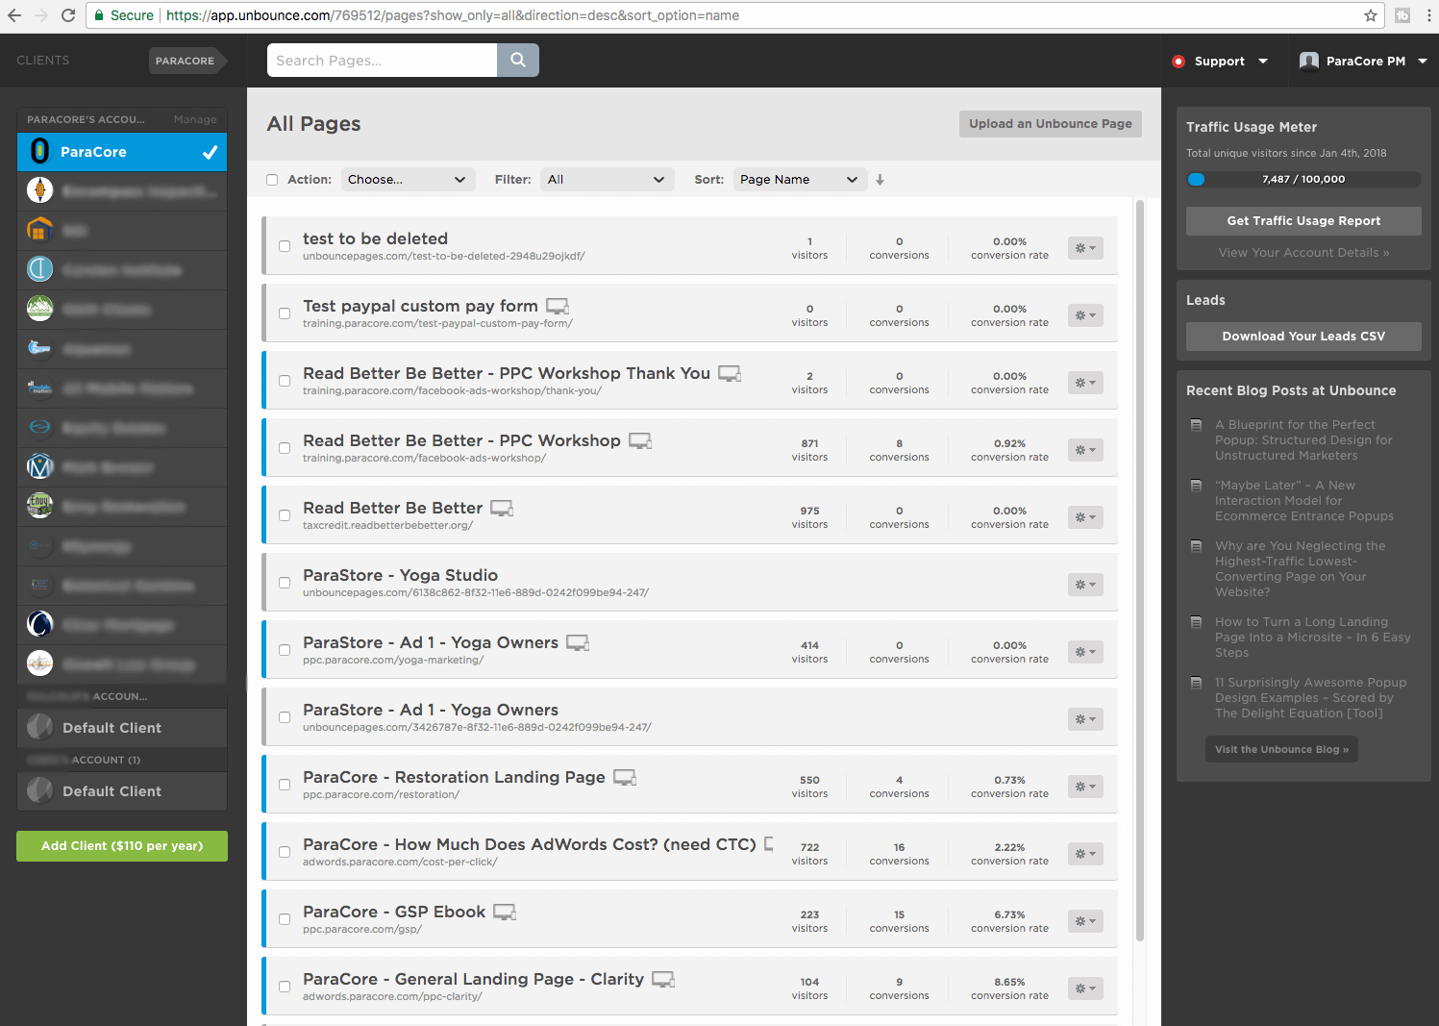Viewport: 1439px width, 1026px height.
Task: Click the Default Client icon under first account
Action: click(x=39, y=728)
